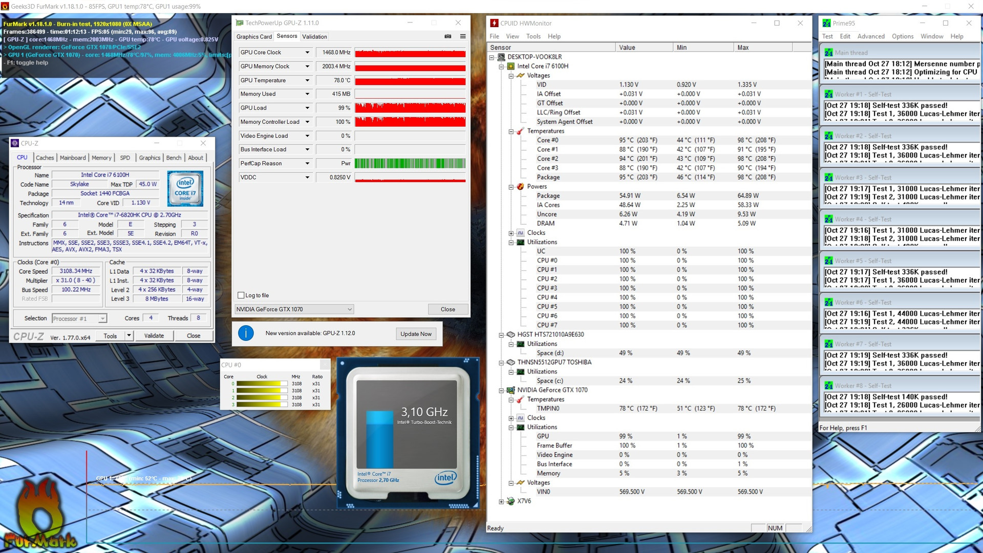
Task: Click the HWMonitor title bar app icon
Action: pyautogui.click(x=494, y=23)
